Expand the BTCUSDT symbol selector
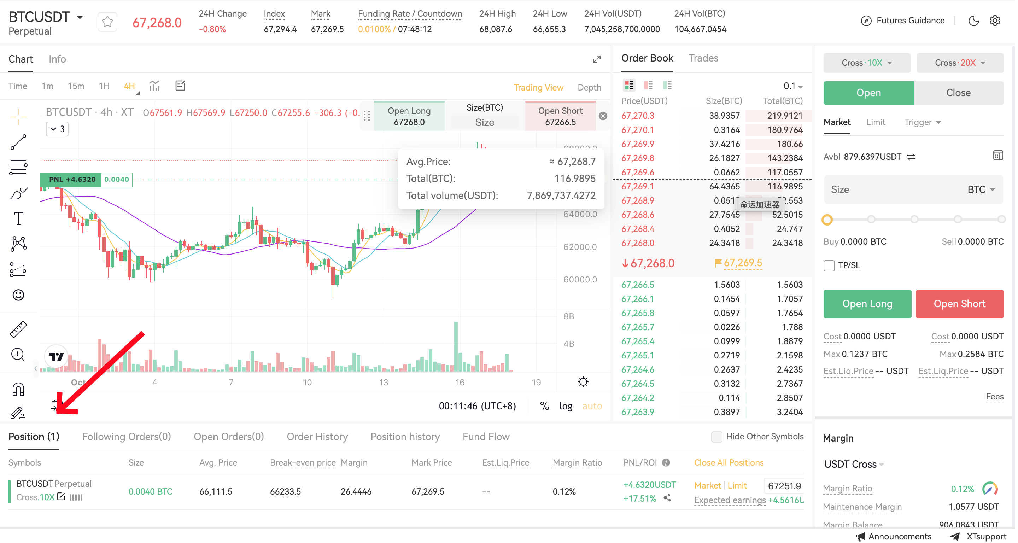 point(80,17)
